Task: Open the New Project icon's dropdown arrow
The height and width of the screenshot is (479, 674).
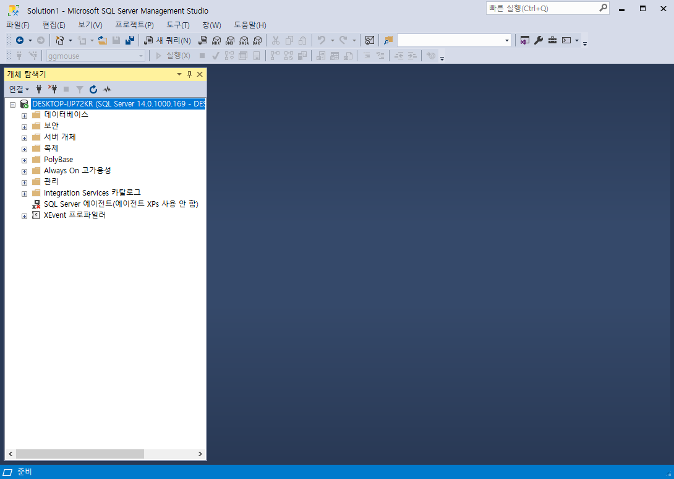Action: tap(70, 40)
